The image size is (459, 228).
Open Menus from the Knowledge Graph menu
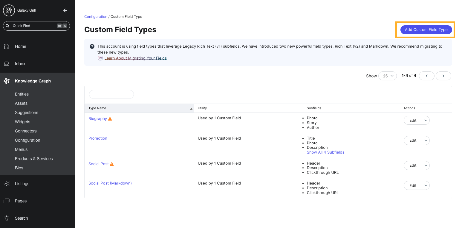21,149
